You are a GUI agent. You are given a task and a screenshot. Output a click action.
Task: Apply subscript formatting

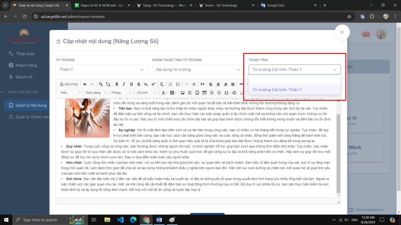(146, 84)
